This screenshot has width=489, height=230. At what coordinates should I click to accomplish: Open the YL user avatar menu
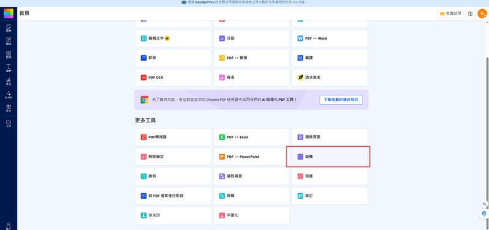click(x=482, y=13)
